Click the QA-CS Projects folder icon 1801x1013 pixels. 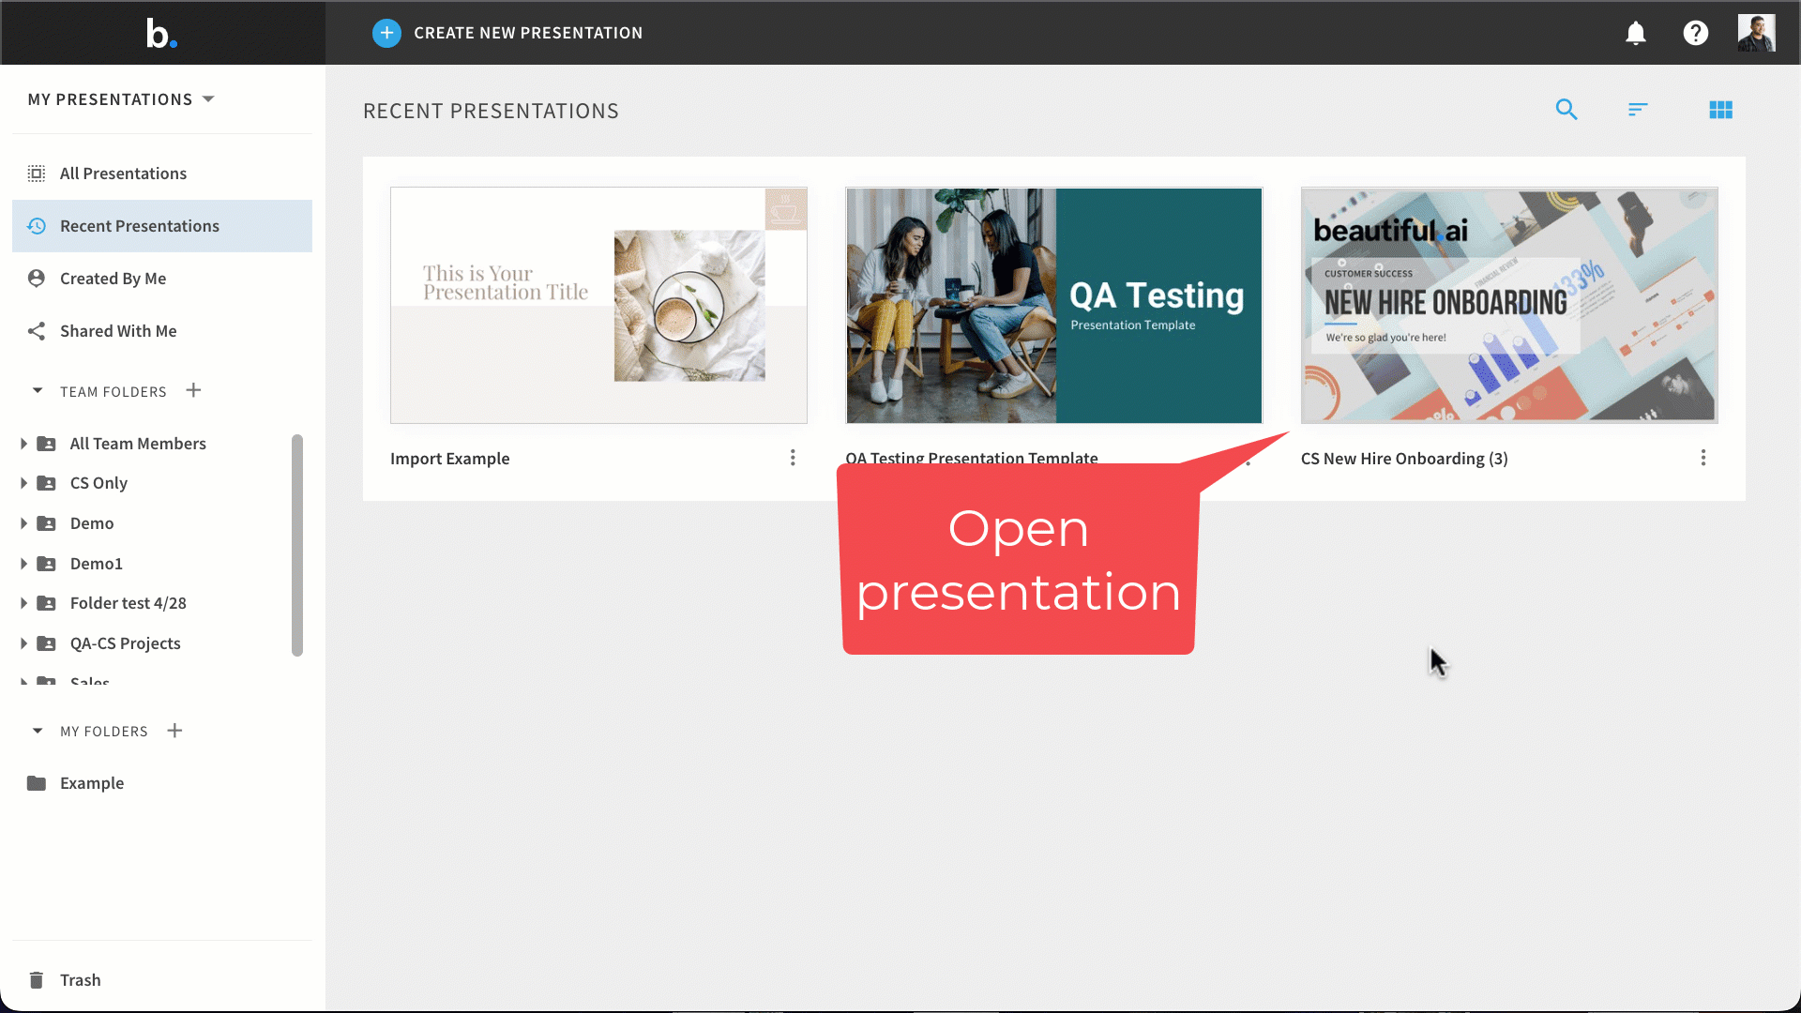(46, 643)
